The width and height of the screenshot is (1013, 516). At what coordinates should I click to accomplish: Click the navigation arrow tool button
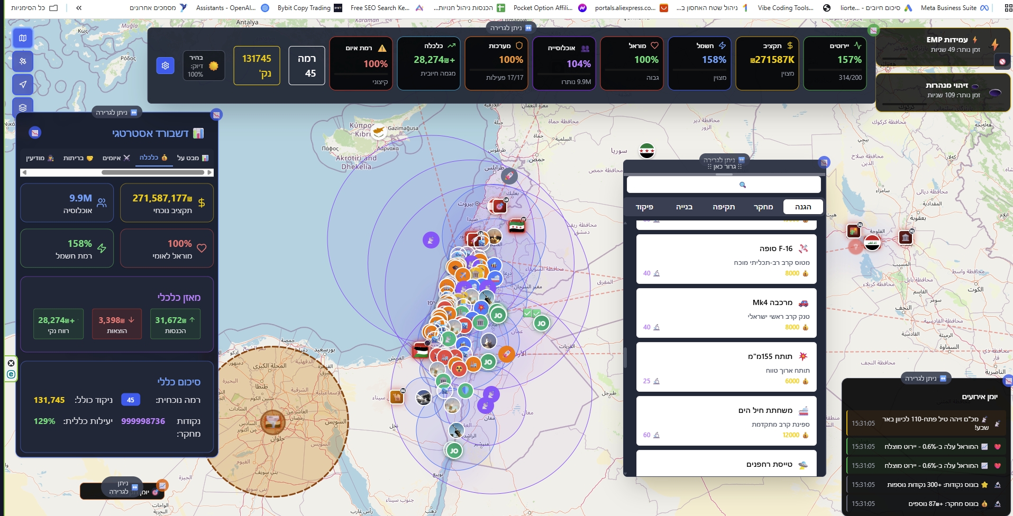tap(23, 85)
